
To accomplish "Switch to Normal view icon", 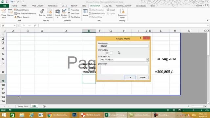I will point(168,110).
